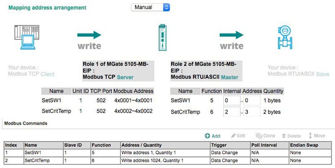
Task: Click the Modbus TCP client computer icon
Action: pos(27,37)
